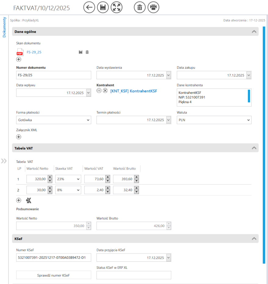Collapse the KSeF section

point(254,239)
